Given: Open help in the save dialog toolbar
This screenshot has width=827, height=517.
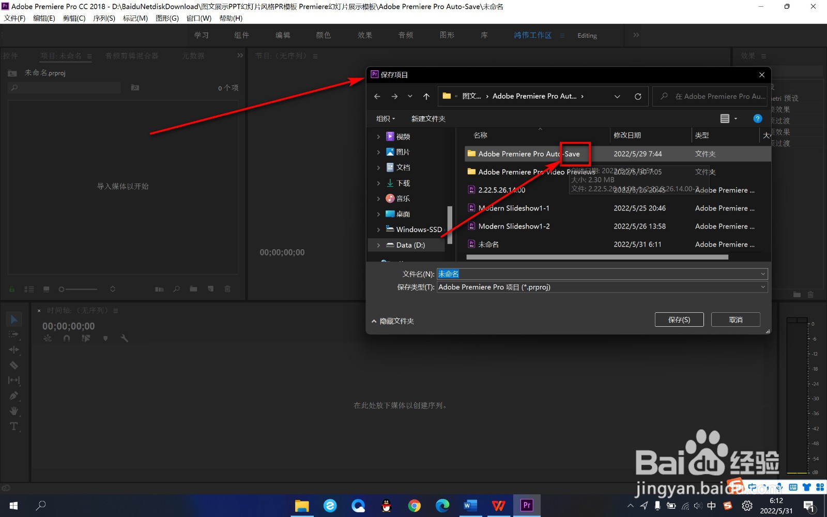Looking at the screenshot, I should coord(758,118).
